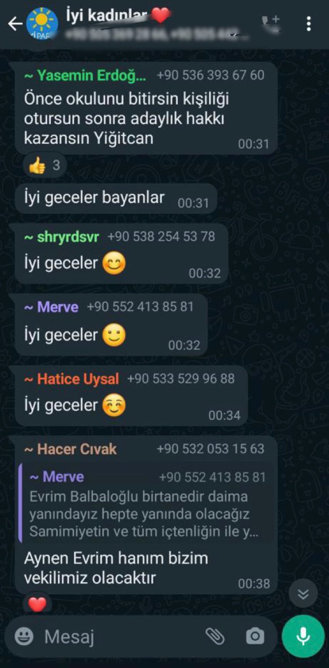Focus the Mesaj input field
329x668 pixels.
point(121,636)
